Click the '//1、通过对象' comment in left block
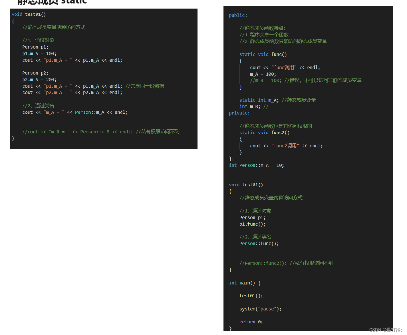407x335 pixels. coord(38,40)
